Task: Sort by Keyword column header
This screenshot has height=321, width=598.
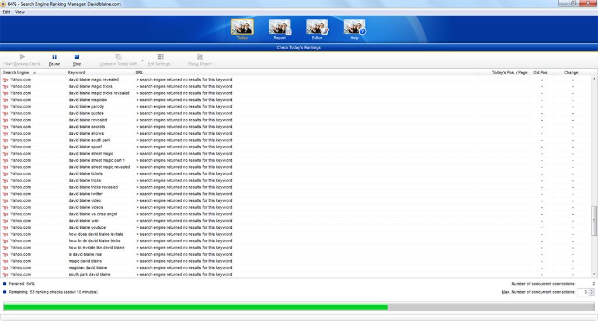Action: click(x=100, y=72)
